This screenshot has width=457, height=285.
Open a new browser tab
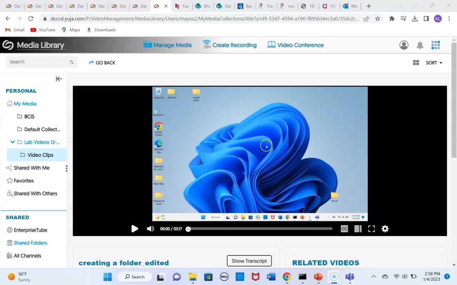pyautogui.click(x=369, y=6)
